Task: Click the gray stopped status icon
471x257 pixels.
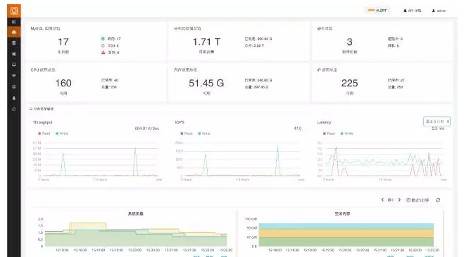Action: click(103, 46)
